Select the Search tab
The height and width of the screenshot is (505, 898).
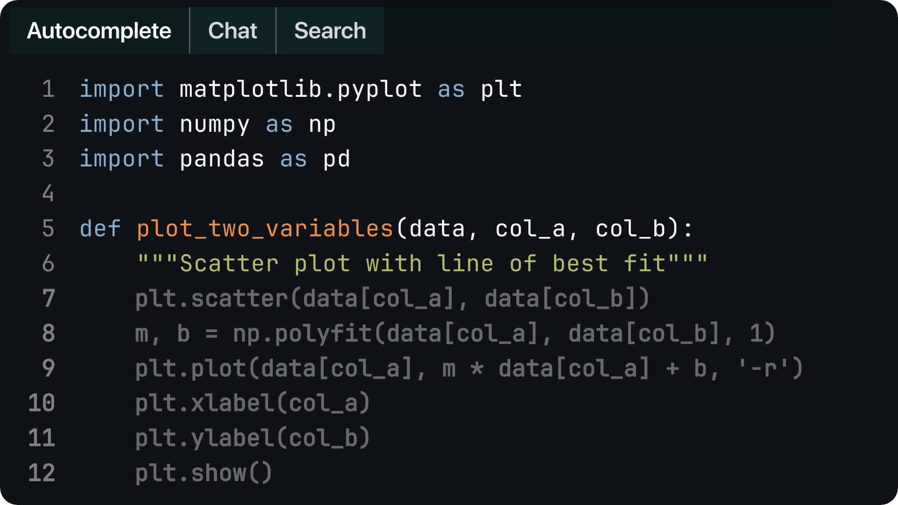[330, 31]
